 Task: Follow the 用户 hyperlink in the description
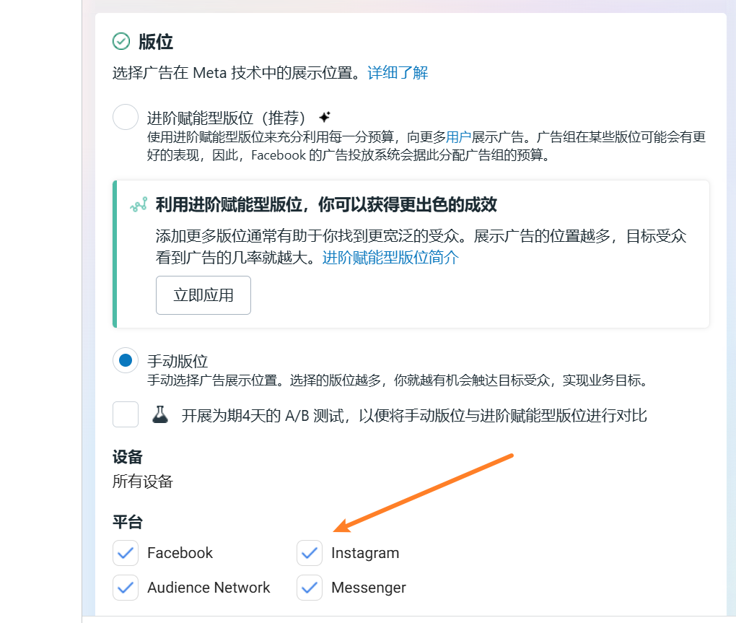pos(458,136)
